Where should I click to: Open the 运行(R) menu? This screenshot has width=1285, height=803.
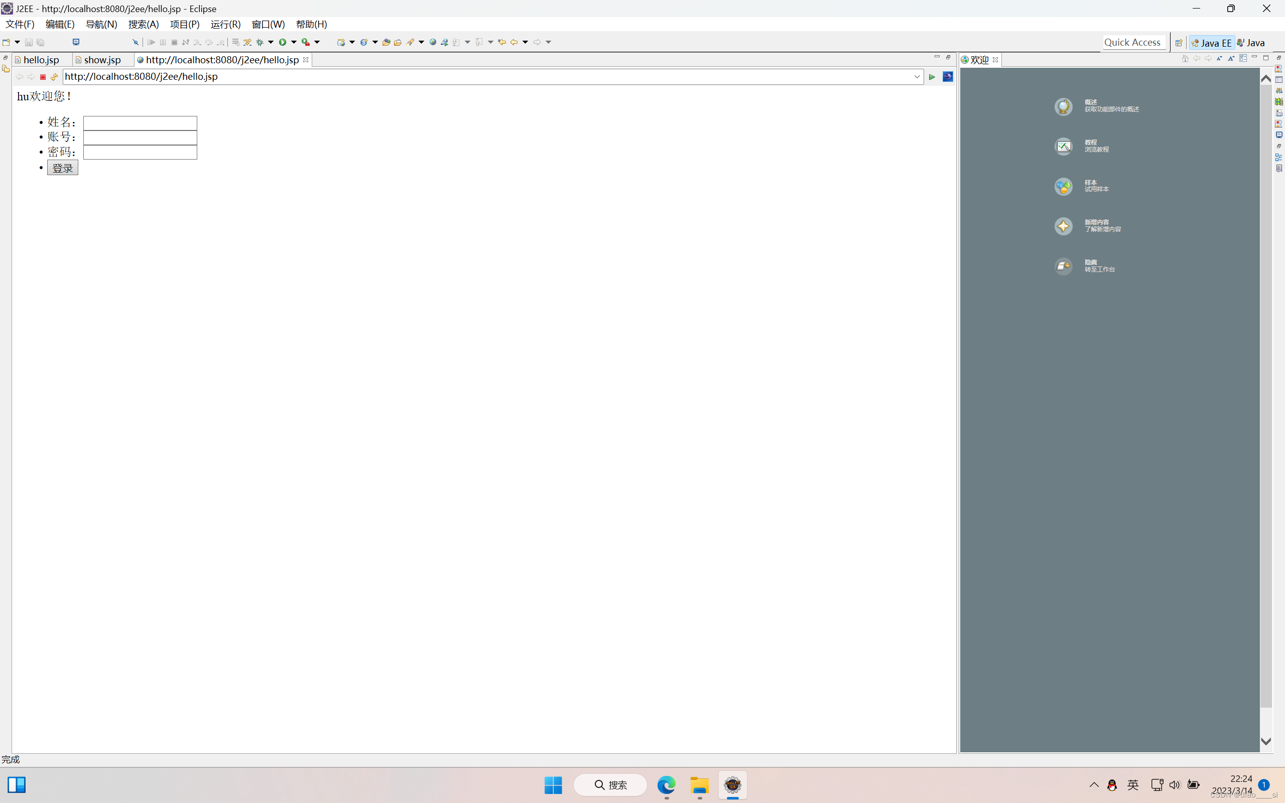pyautogui.click(x=225, y=25)
